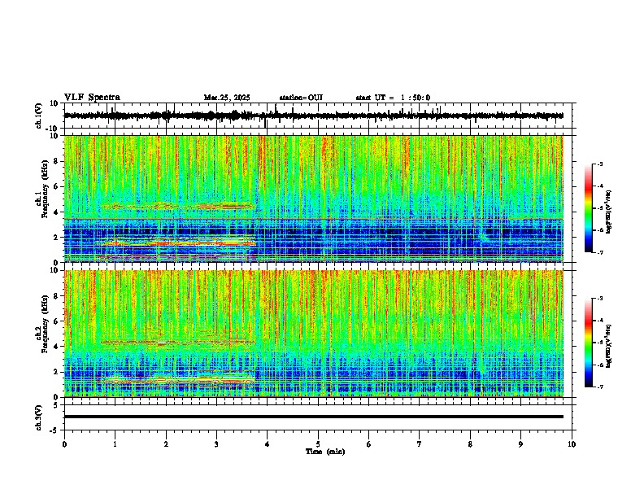
Task: Click the "8" kHz tick of ch.2 spectrogram
Action: coord(56,296)
